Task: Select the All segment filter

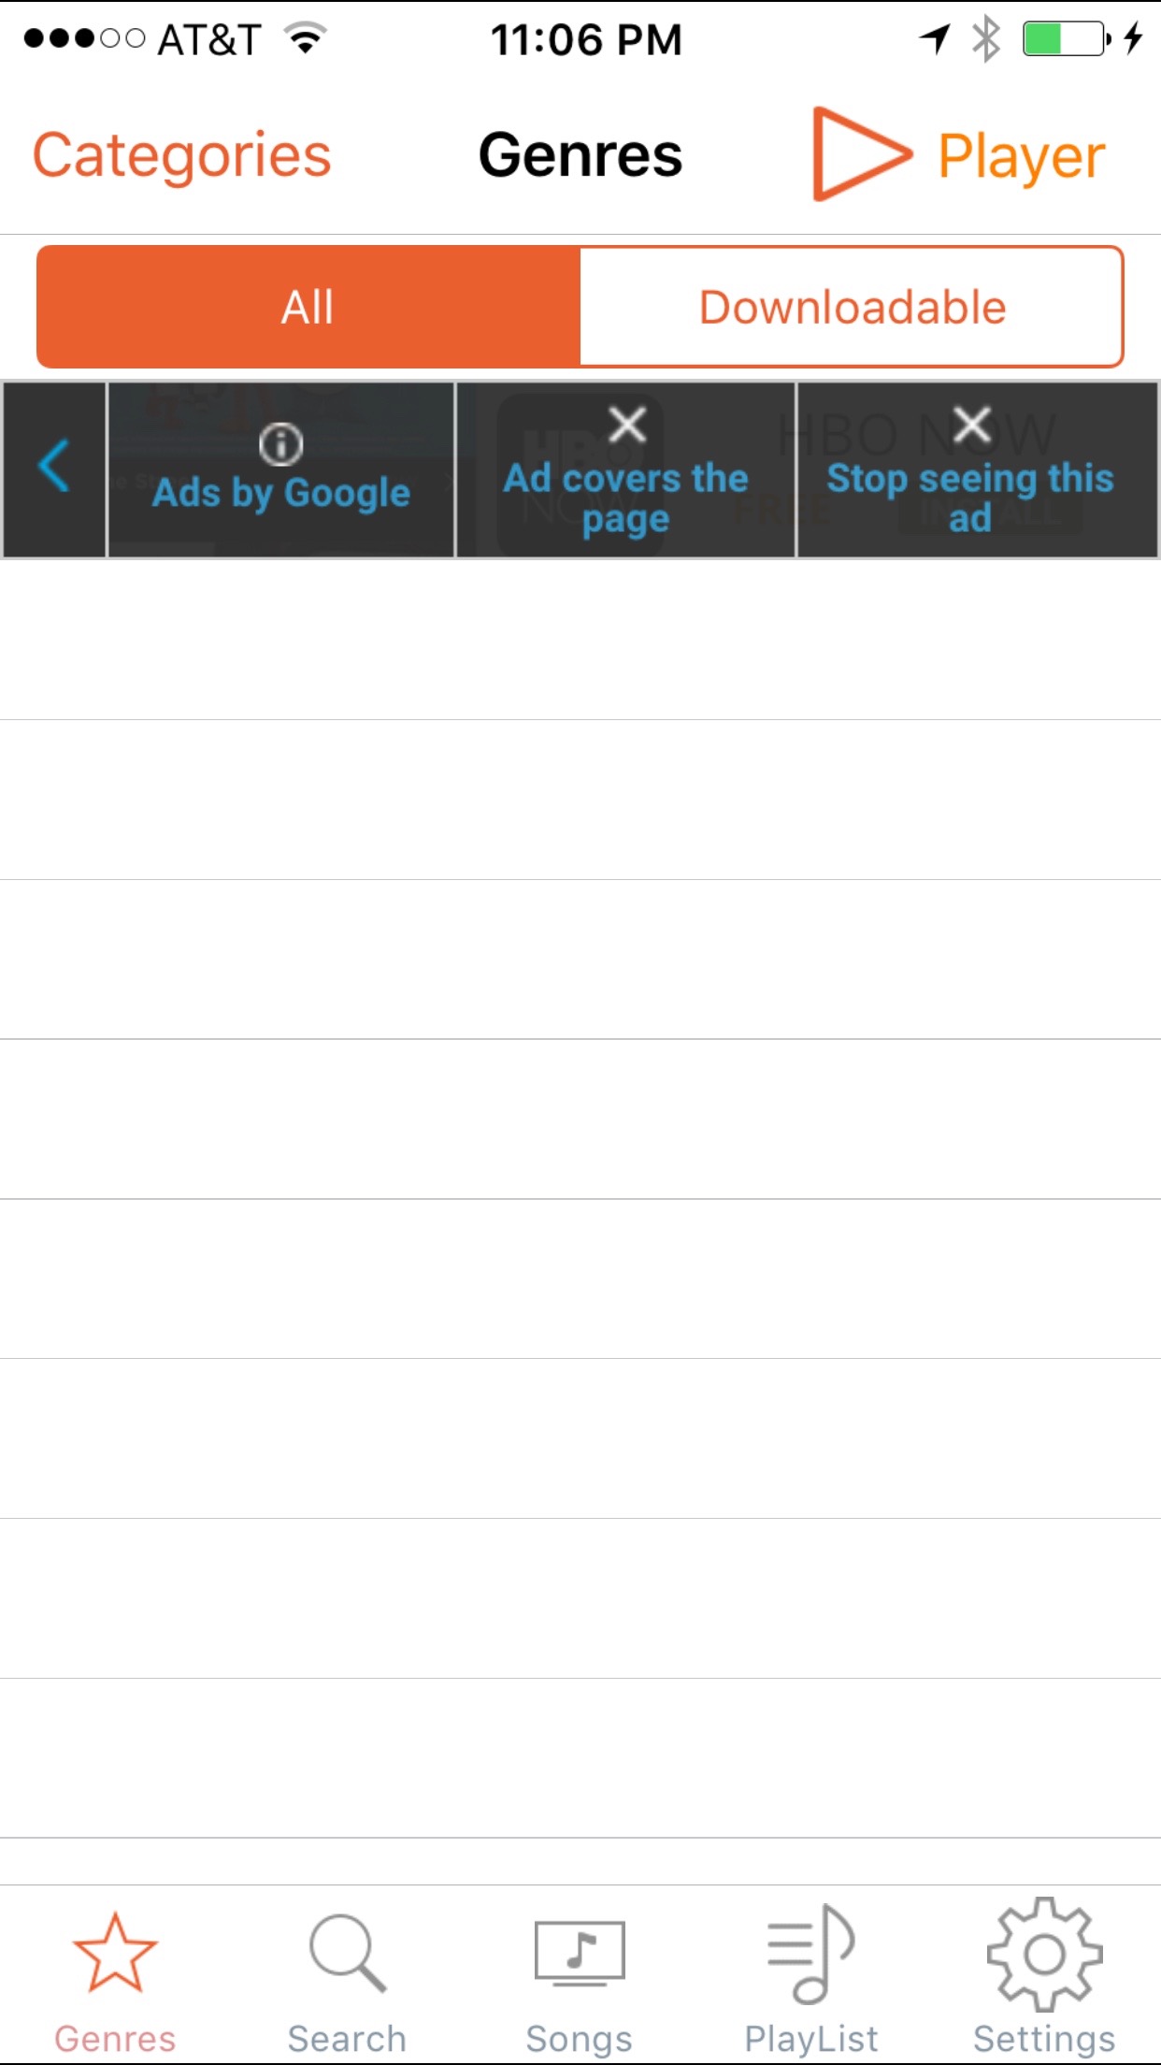Action: coord(308,307)
